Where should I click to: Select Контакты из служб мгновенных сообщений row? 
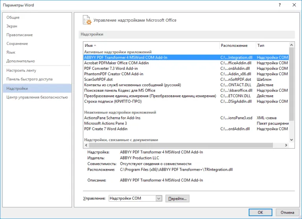pos(186,85)
